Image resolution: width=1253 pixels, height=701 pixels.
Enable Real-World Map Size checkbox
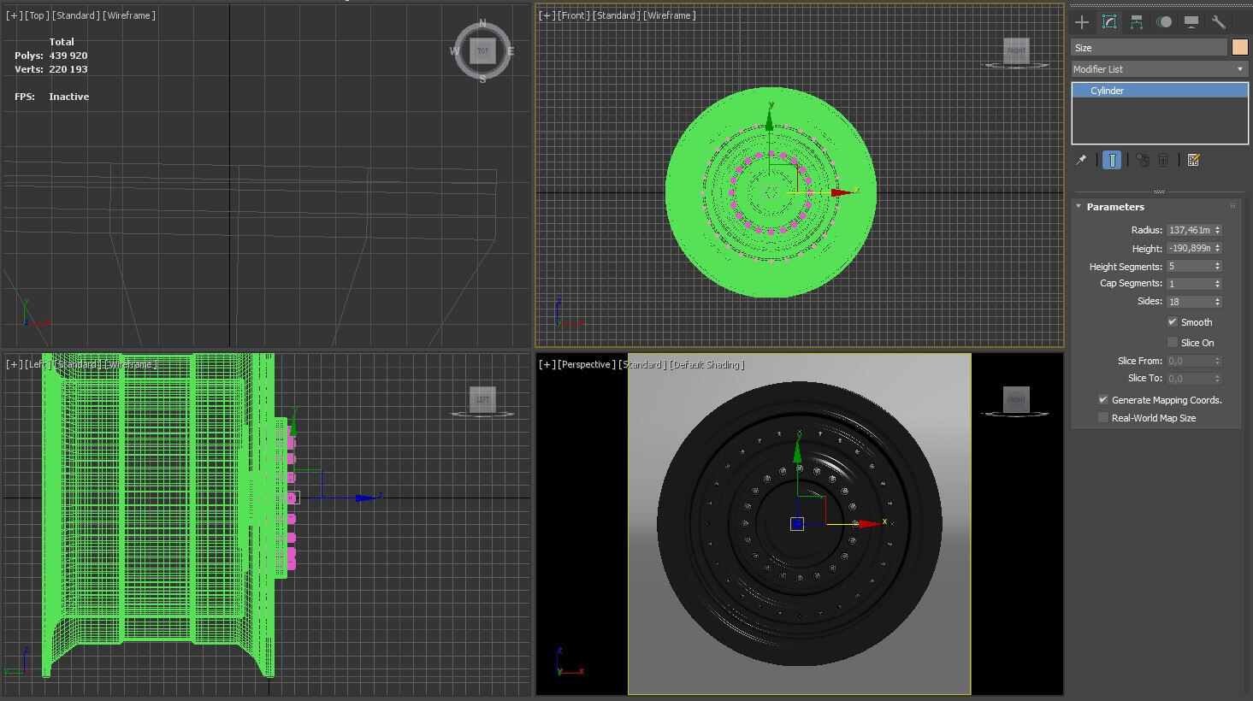coord(1103,418)
